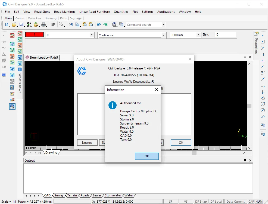Image resolution: width=268 pixels, height=204 pixels.
Task: Click the Command search input field
Action: click(144, 25)
